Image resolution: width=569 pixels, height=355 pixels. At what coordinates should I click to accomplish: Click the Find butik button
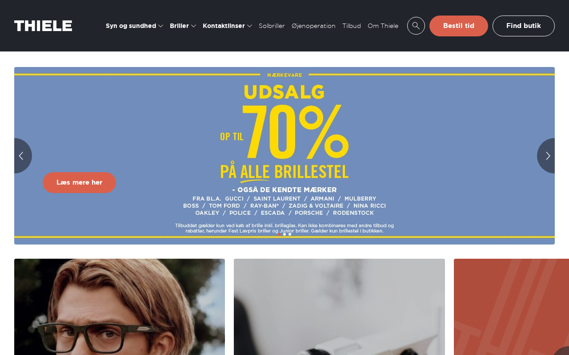(x=524, y=26)
